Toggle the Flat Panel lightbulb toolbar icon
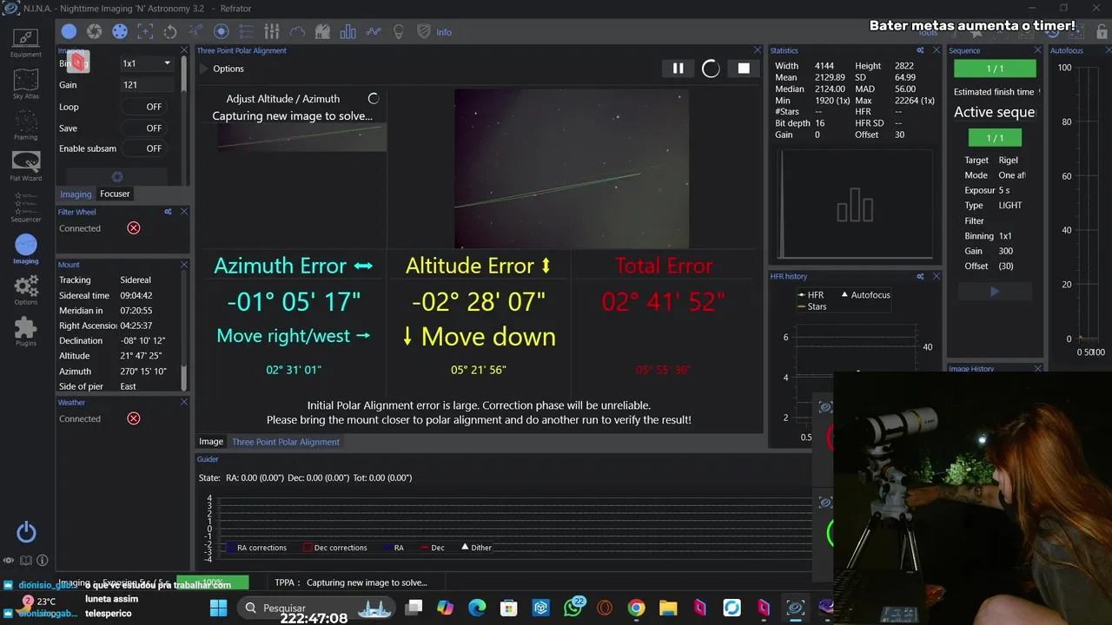The height and width of the screenshot is (625, 1112). click(399, 32)
